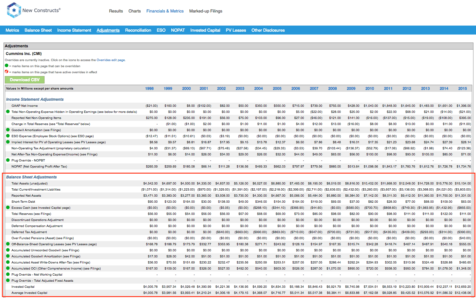Click the Average Invested Capital row label

(29, 293)
